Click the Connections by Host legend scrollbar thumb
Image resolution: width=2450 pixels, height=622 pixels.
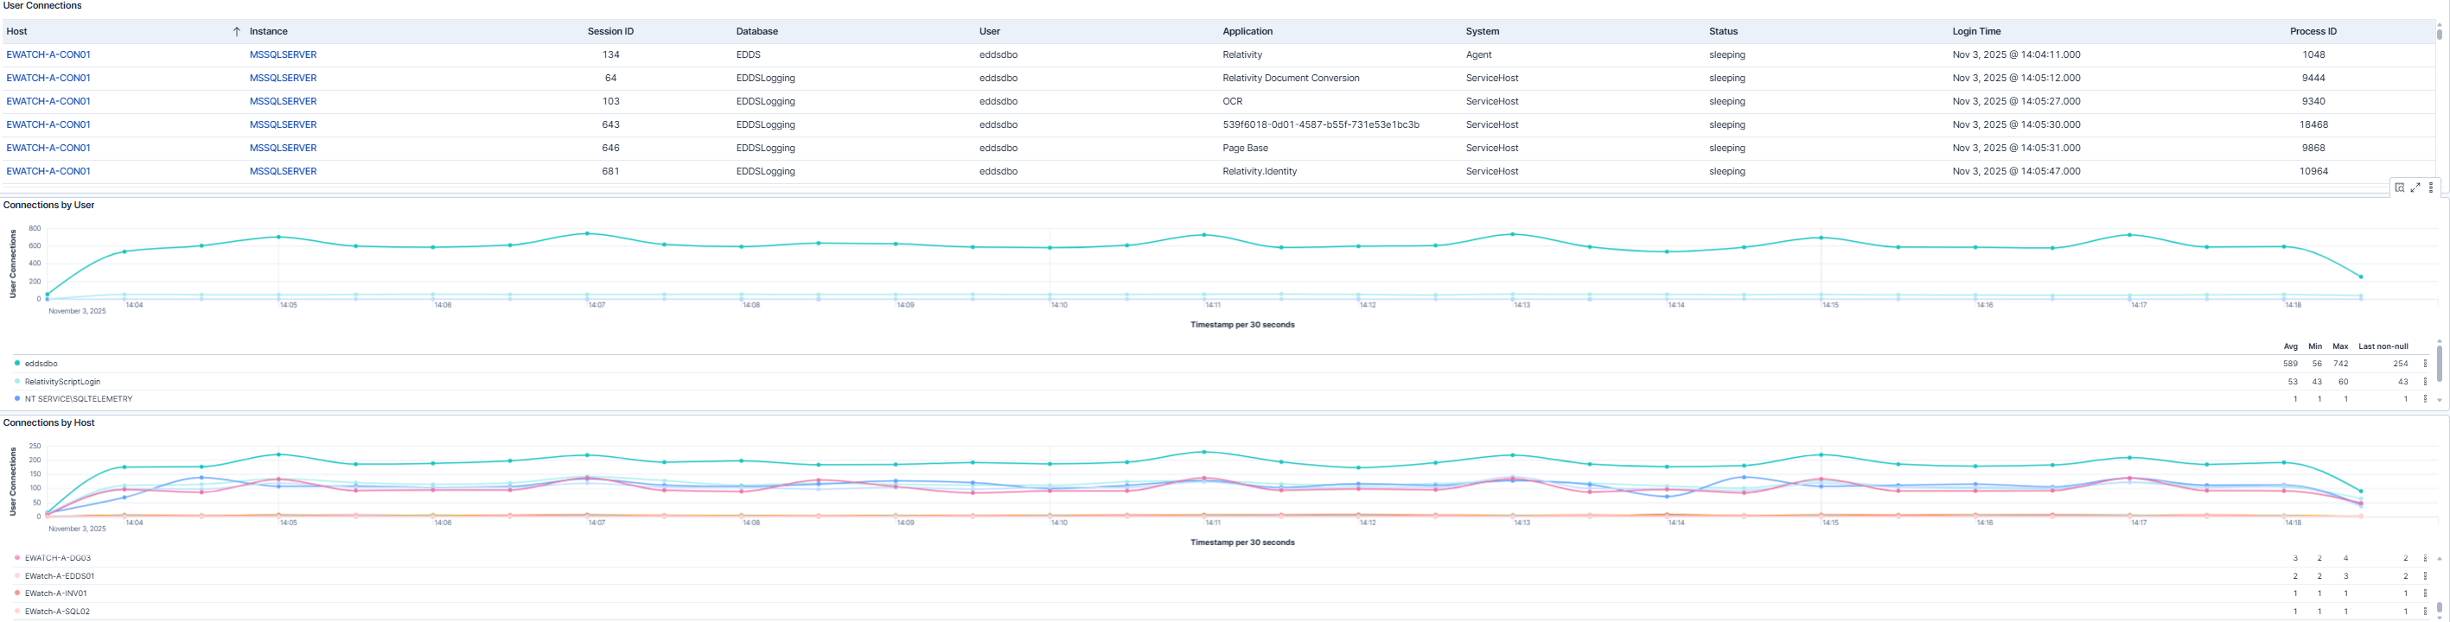coord(2440,607)
